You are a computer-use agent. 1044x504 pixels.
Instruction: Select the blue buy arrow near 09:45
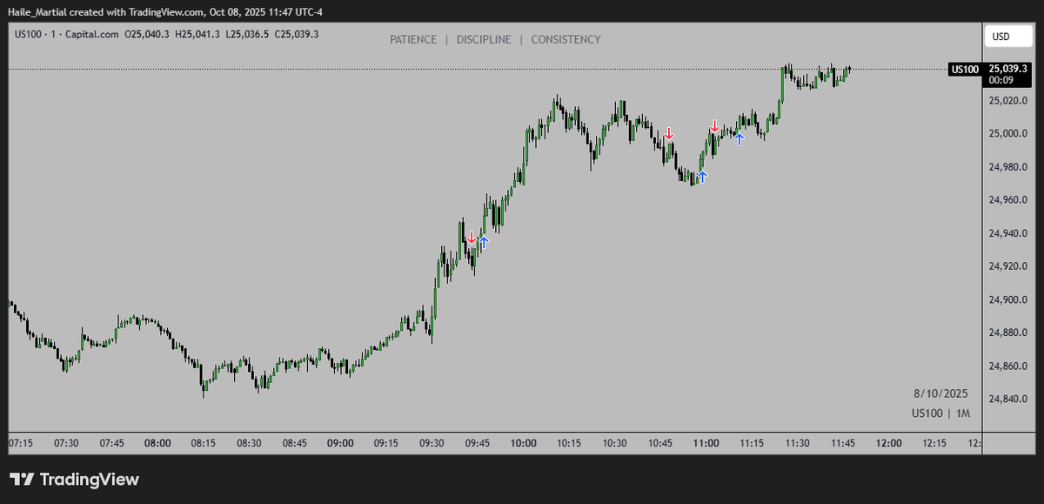pos(484,240)
